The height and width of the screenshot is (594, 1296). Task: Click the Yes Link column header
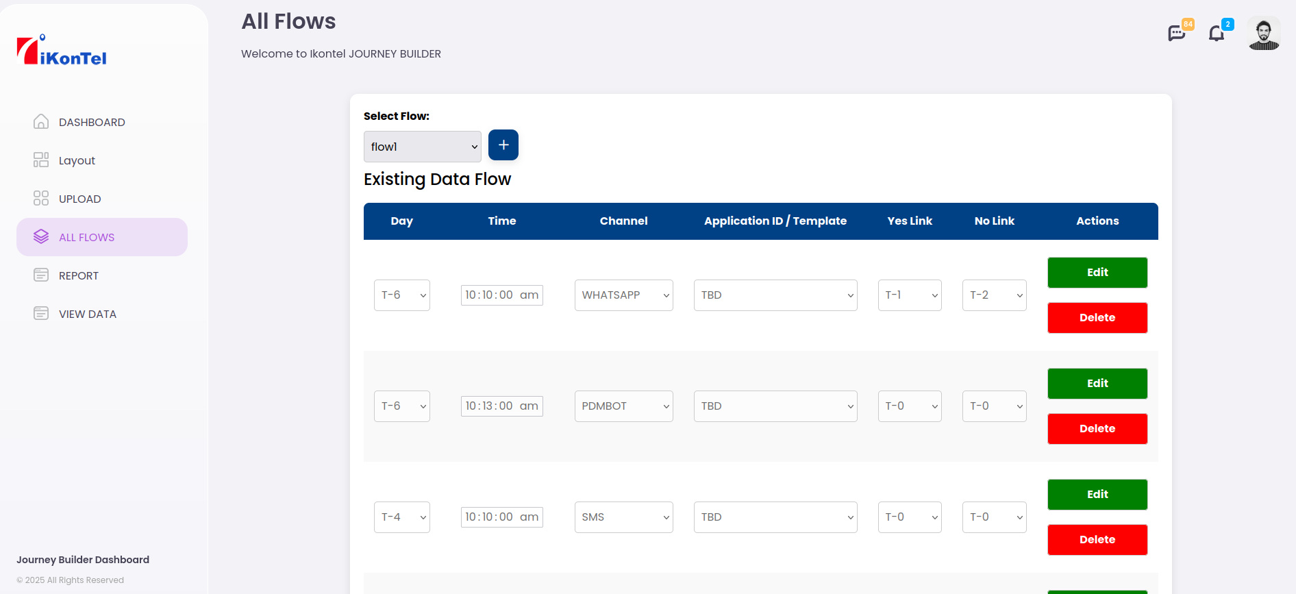910,221
